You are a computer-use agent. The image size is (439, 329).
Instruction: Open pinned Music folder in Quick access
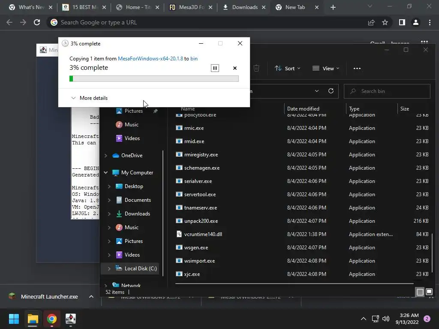point(131,125)
